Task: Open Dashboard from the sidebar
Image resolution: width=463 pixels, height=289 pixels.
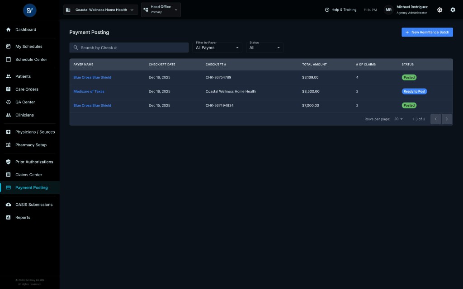Action: [x=29, y=29]
